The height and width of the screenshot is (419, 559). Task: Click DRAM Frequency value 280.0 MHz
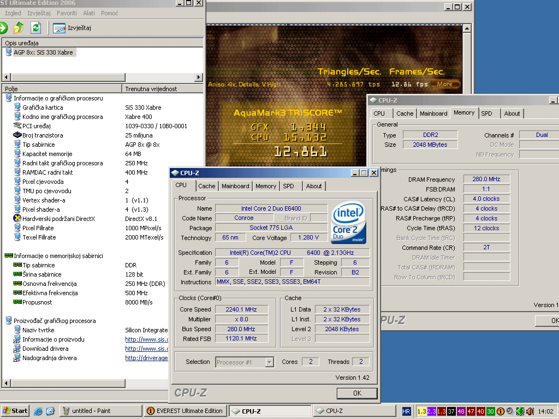pyautogui.click(x=486, y=179)
